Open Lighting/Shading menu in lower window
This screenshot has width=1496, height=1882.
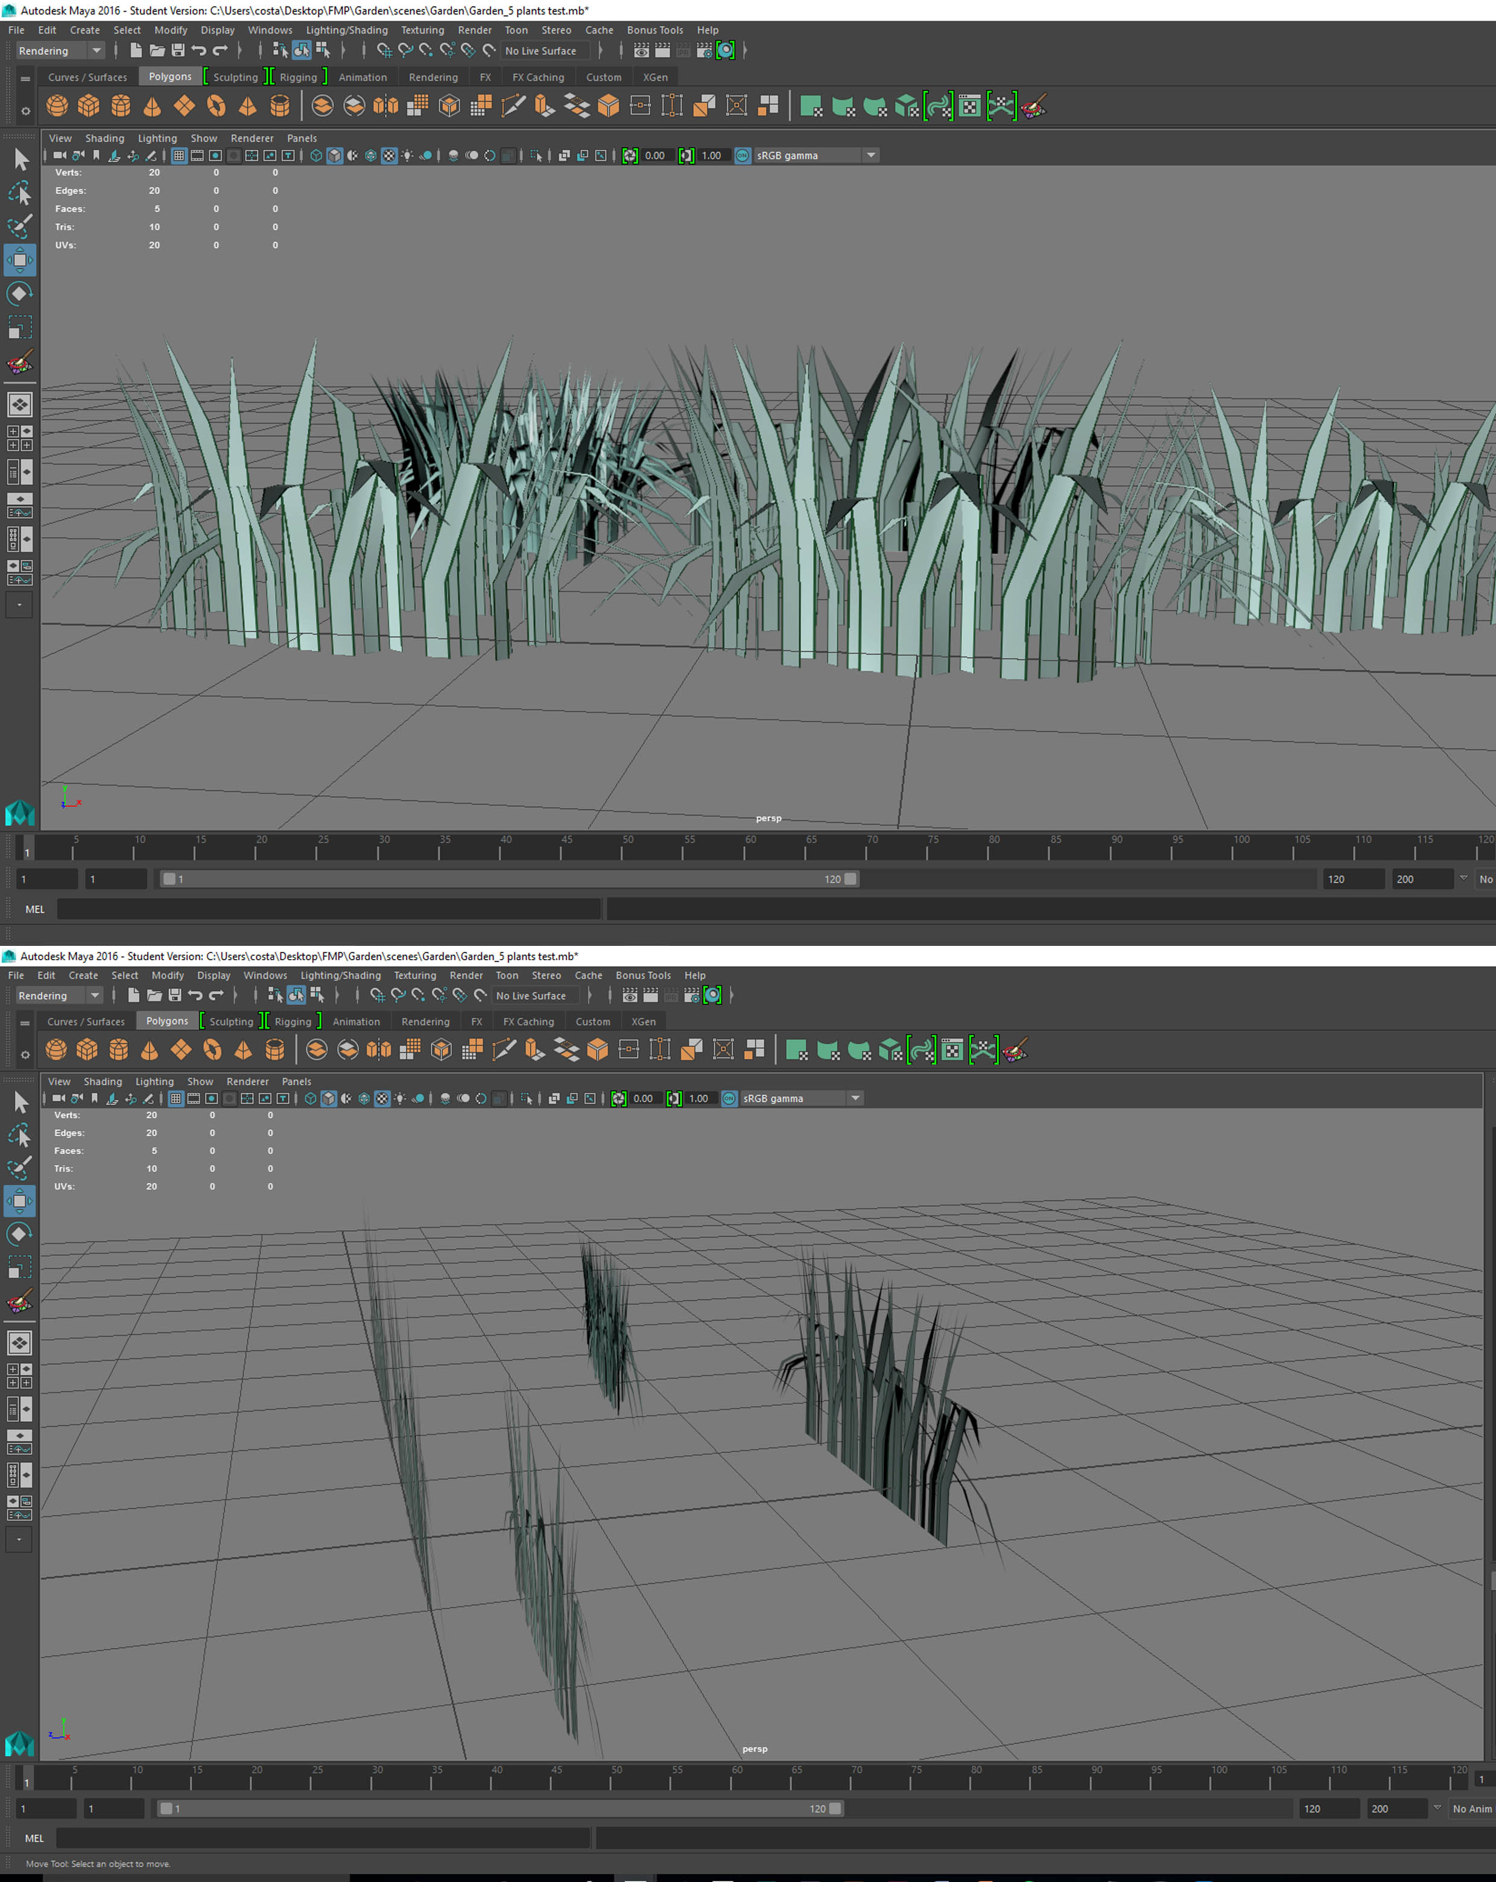[340, 975]
